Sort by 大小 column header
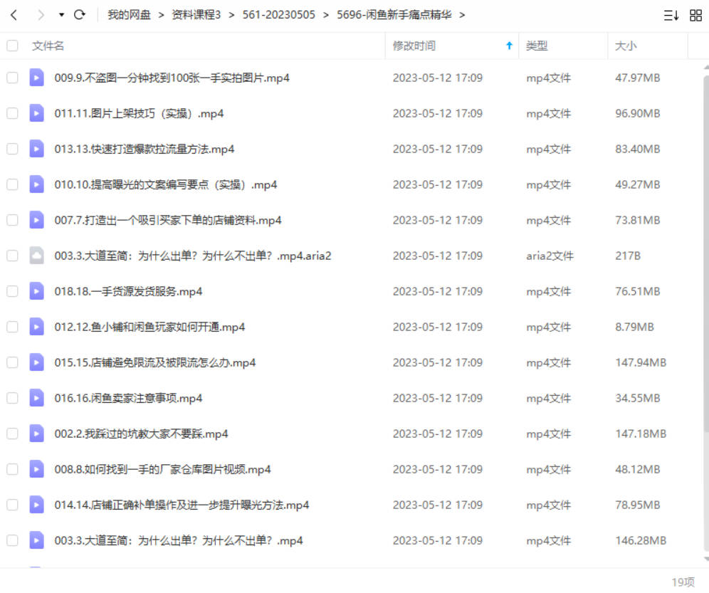The height and width of the screenshot is (593, 709). pos(625,46)
